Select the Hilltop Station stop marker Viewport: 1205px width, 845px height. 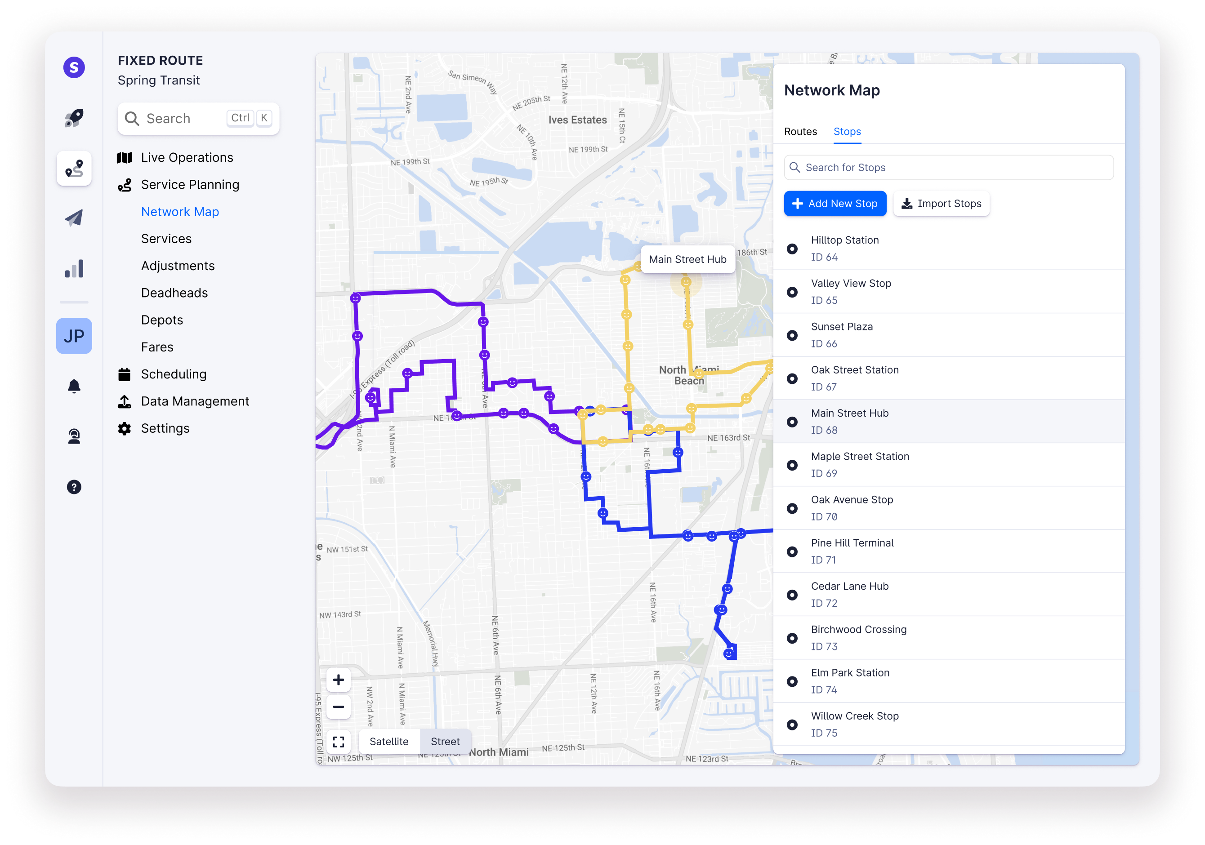pos(792,249)
